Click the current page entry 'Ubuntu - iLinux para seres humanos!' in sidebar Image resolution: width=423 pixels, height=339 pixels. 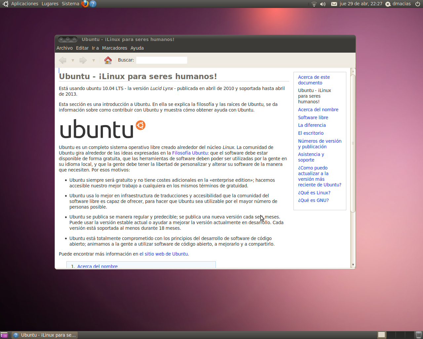pos(314,96)
